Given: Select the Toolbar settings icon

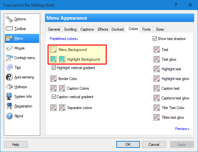Looking at the screenshot, I should [9, 29].
